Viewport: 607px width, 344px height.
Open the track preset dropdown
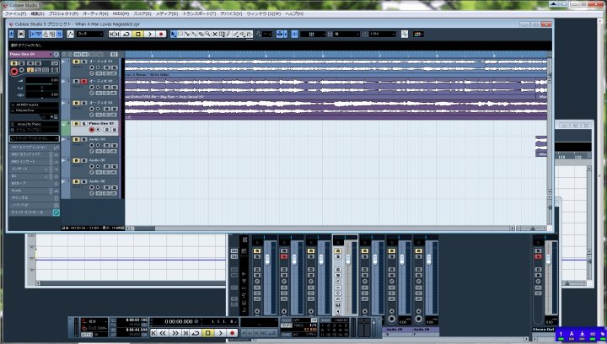[x=34, y=138]
